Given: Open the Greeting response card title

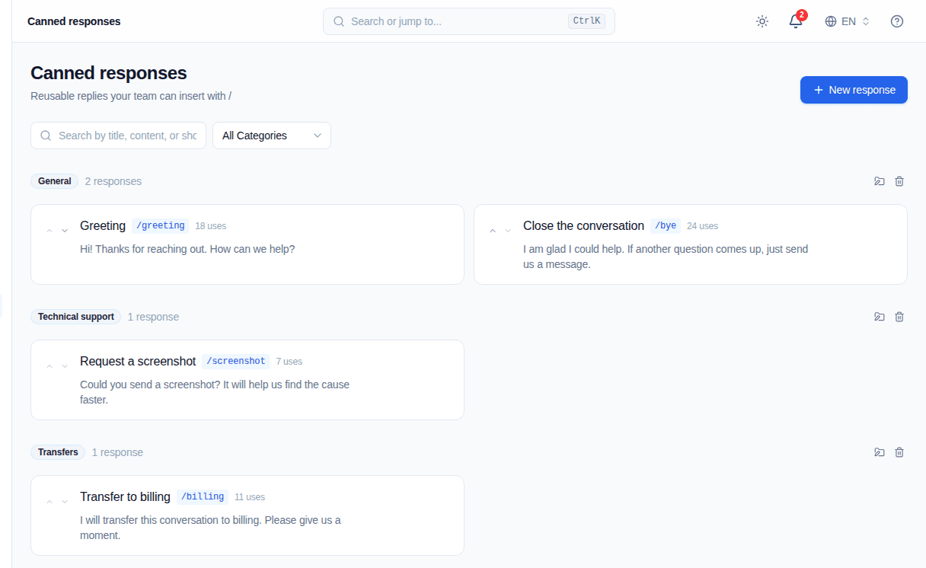Looking at the screenshot, I should pos(103,225).
